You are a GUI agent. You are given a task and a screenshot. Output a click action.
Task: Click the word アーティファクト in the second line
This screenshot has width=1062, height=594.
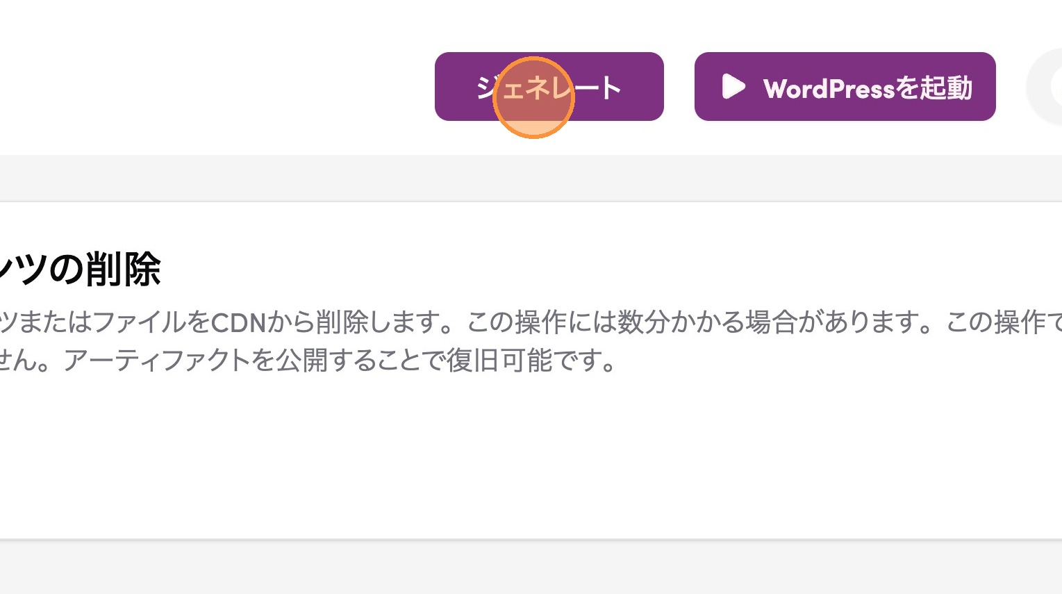(157, 361)
